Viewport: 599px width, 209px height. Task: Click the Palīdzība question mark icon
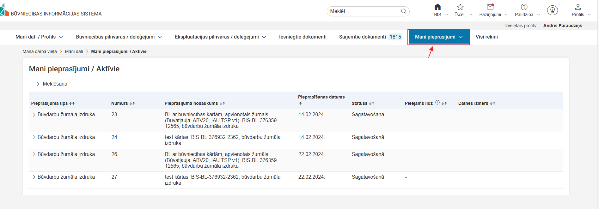[x=524, y=7]
